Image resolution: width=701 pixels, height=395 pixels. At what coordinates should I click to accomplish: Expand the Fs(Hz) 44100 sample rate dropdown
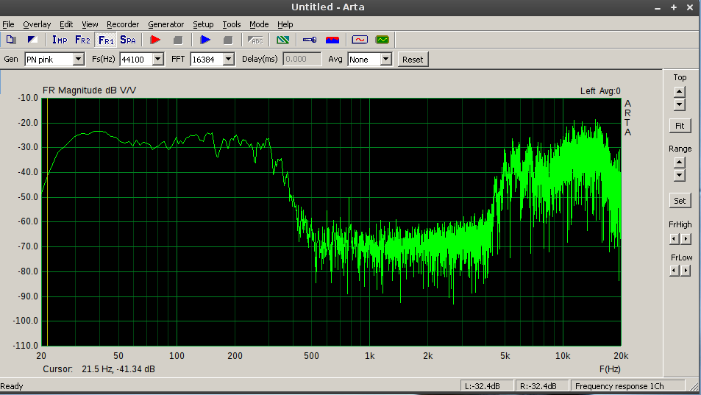coord(158,59)
